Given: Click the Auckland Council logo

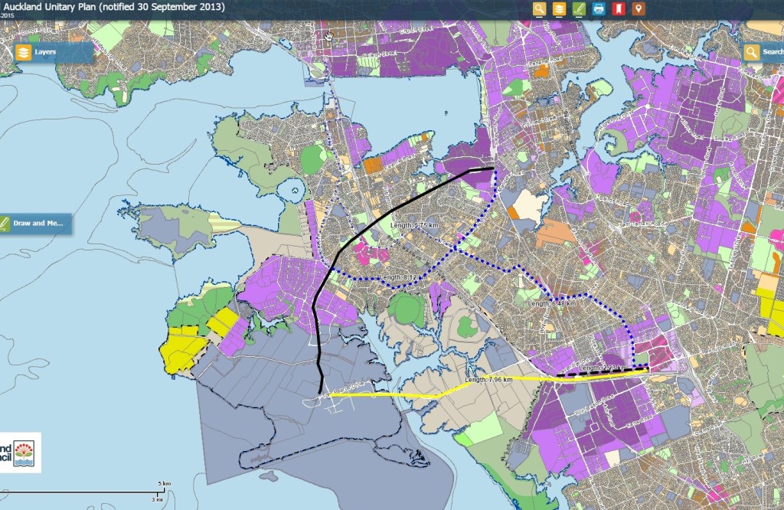Looking at the screenshot, I should click(x=20, y=452).
